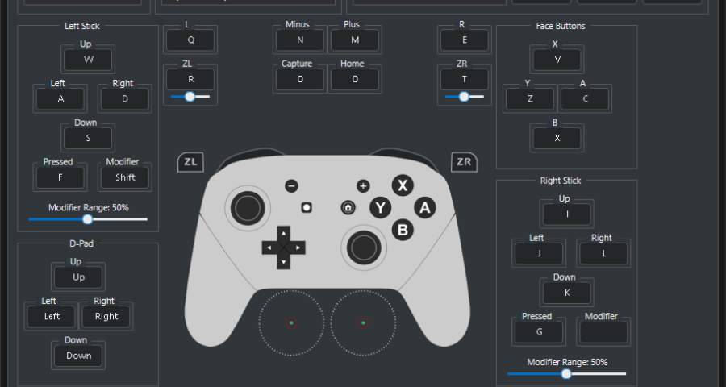
Task: Click the left analog stick on the controller image
Action: (x=247, y=208)
